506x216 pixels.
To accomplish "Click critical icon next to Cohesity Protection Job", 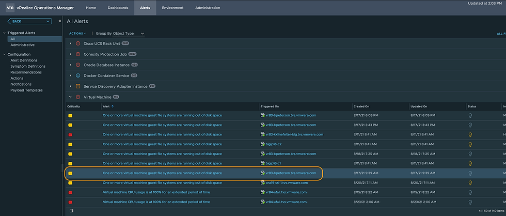I will click(78, 54).
